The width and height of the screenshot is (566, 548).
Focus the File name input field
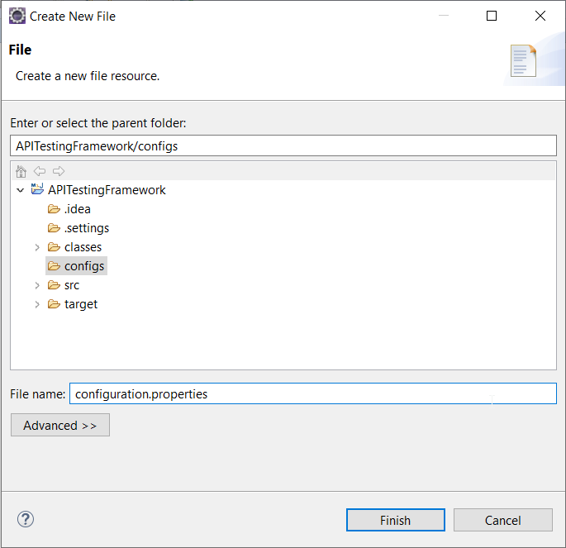coord(313,393)
